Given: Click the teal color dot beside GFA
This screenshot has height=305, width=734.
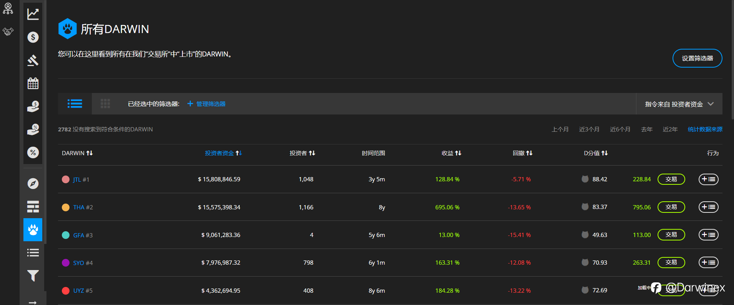Looking at the screenshot, I should coord(66,235).
